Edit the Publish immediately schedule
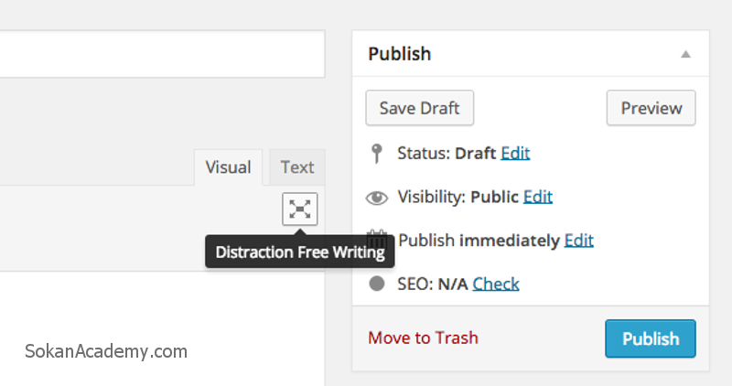The height and width of the screenshot is (386, 732). (x=579, y=241)
